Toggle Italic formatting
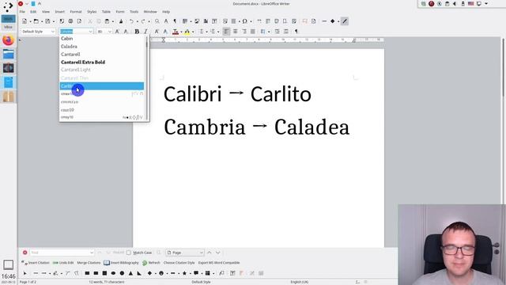The height and width of the screenshot is (285, 506). point(145,32)
